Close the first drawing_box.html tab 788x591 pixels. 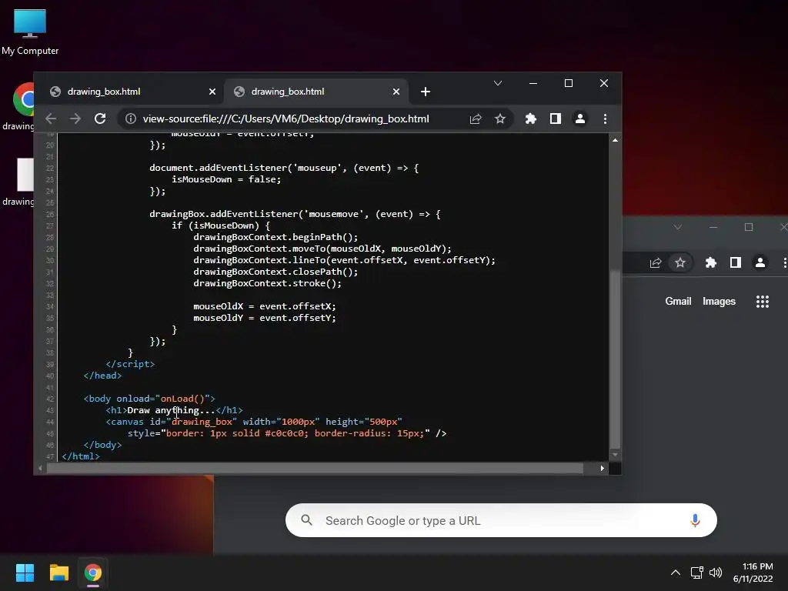(x=212, y=92)
